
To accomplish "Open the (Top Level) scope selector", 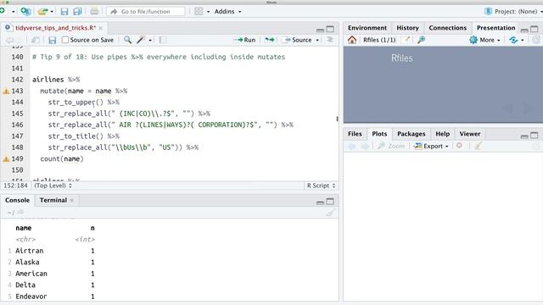I will 53,186.
